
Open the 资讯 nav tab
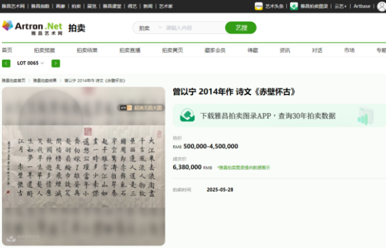pyautogui.click(x=285, y=50)
